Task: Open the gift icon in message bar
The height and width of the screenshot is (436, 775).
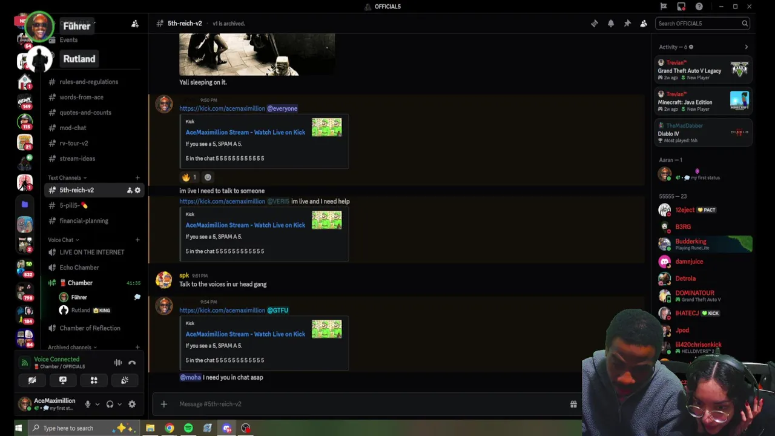Action: (573, 404)
